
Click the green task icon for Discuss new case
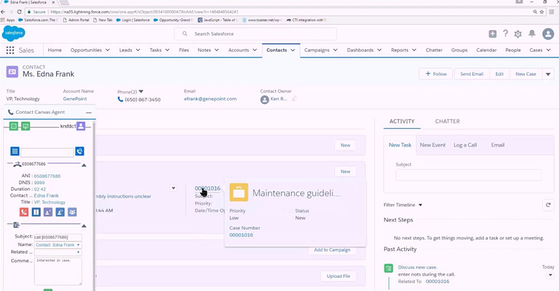pos(388,268)
